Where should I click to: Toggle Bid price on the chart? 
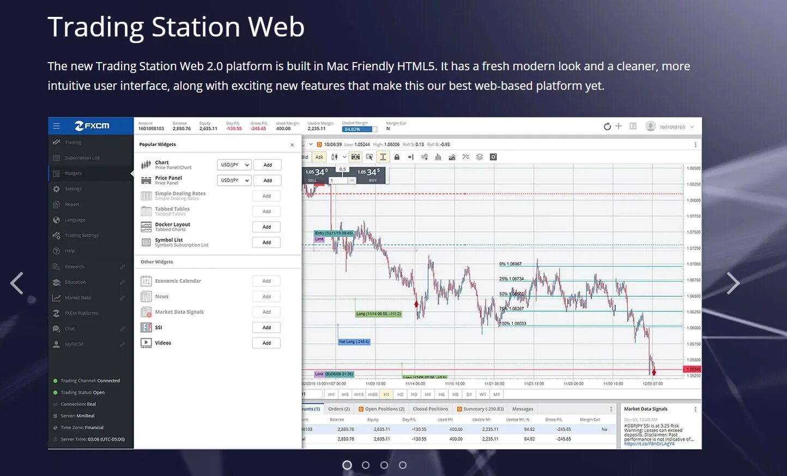click(x=305, y=157)
